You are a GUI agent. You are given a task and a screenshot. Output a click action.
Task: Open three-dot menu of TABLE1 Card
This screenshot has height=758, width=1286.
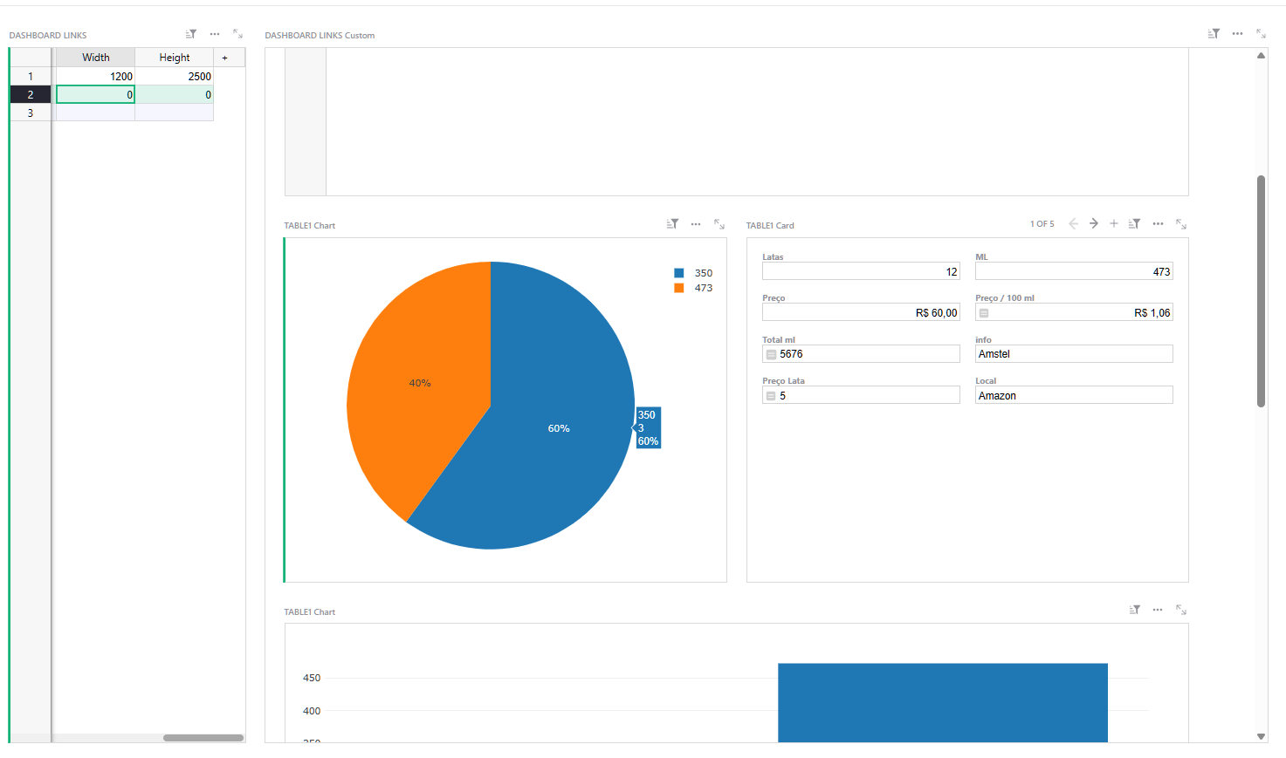click(1158, 224)
